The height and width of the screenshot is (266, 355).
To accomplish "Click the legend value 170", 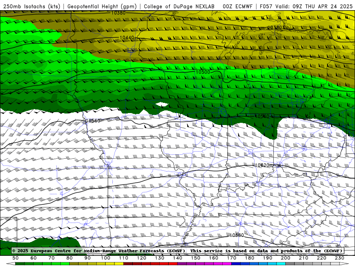I will coord(231,258).
